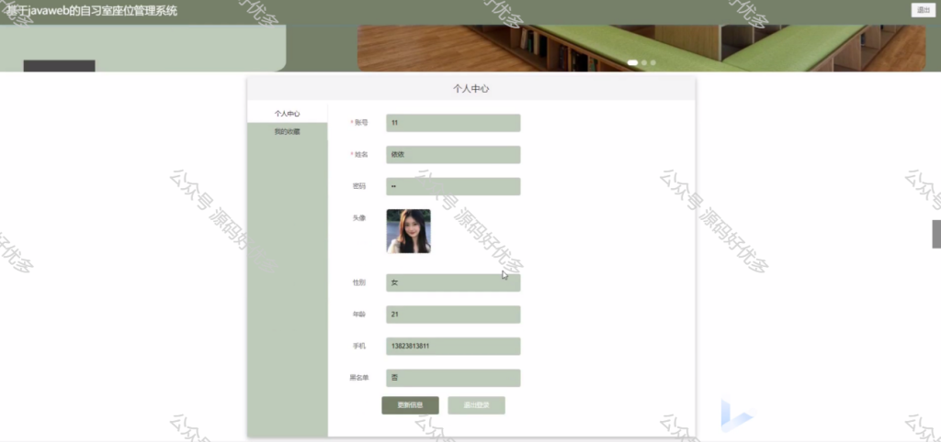Focus the 手机 phone number field

[x=453, y=347]
